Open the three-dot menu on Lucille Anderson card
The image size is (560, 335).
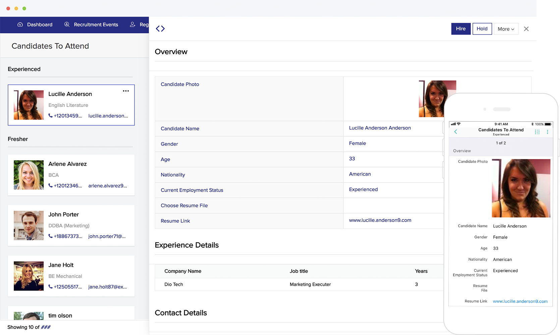pos(126,91)
